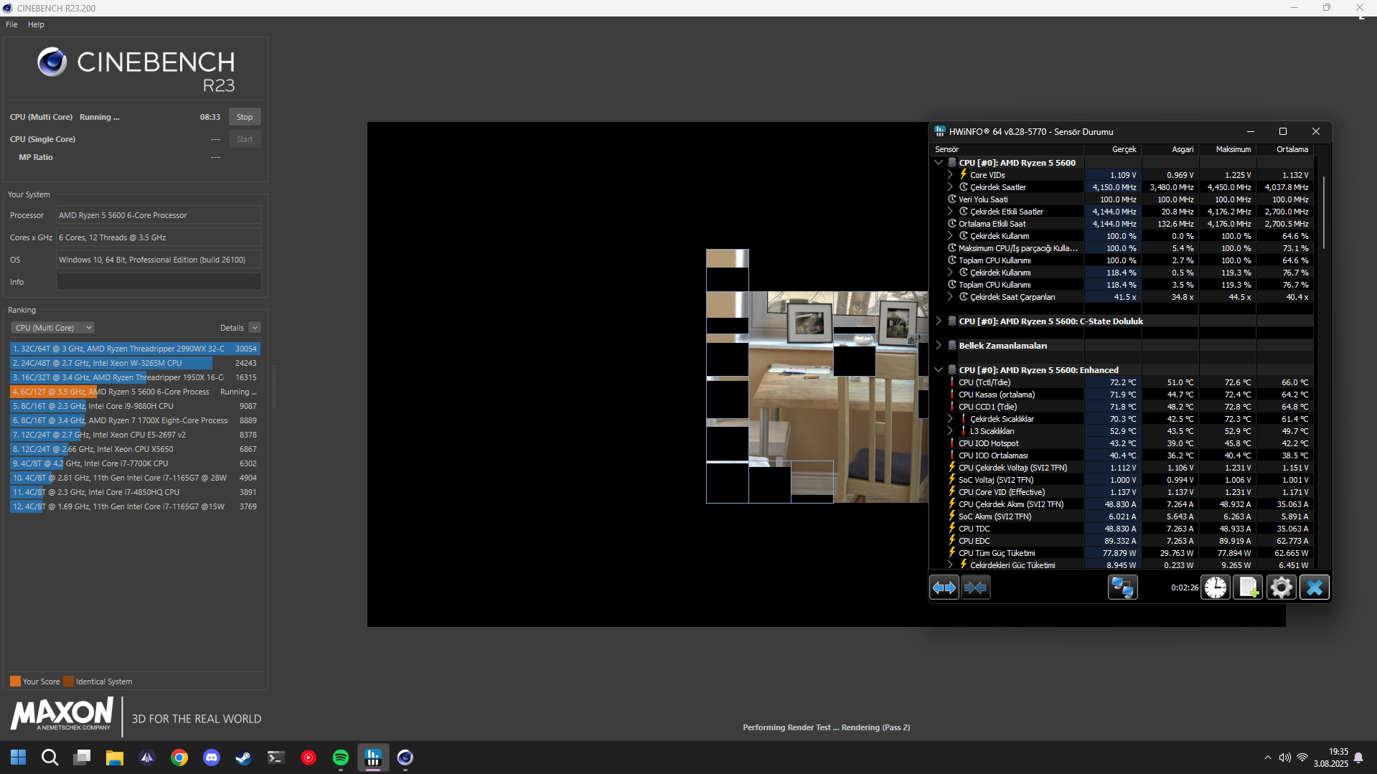Click the clock and date in the taskbar
This screenshot has width=1377, height=774.
1330,758
